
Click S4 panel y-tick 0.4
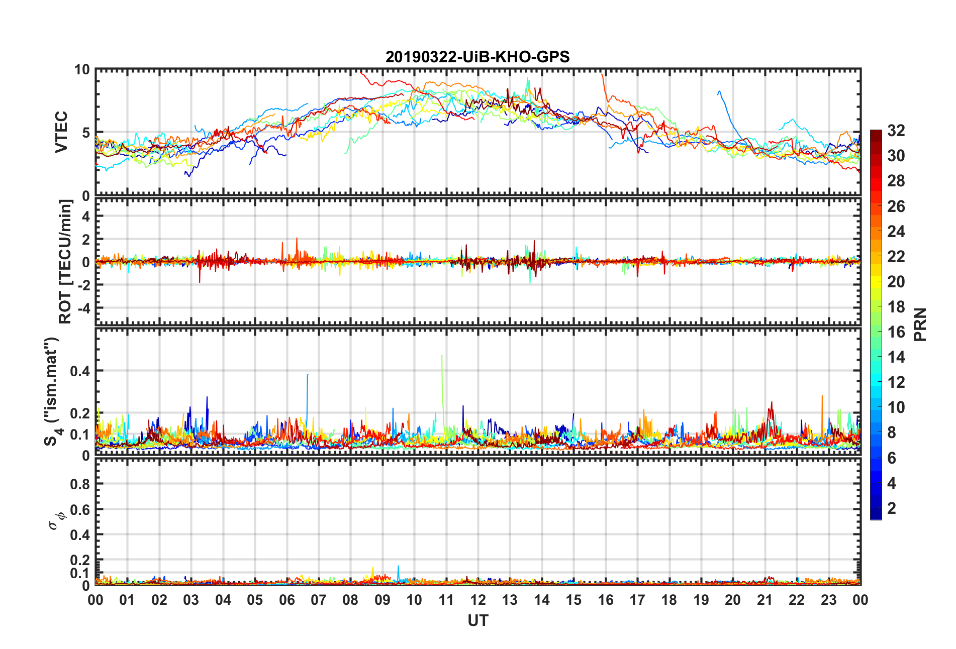click(x=80, y=371)
